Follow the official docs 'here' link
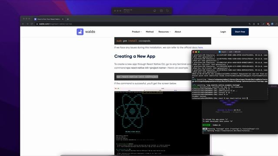The height and width of the screenshot is (156, 278). 200,48
